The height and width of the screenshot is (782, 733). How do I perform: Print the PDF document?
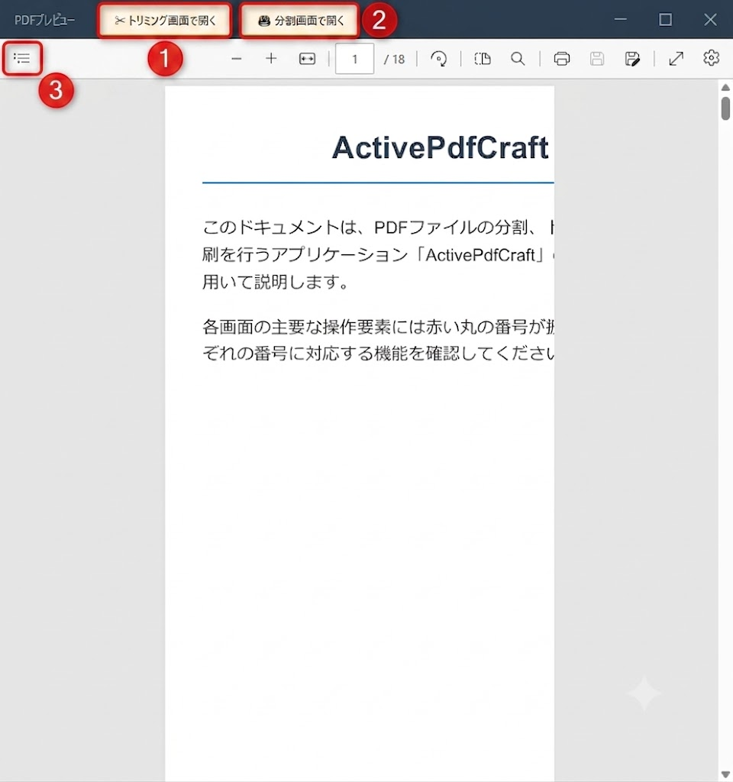(561, 59)
